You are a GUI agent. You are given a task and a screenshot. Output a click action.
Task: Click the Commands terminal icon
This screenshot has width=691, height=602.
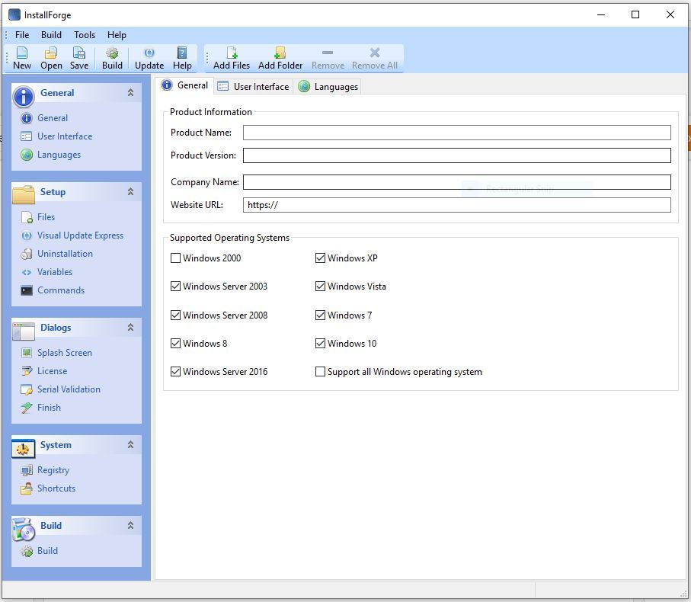pyautogui.click(x=27, y=290)
